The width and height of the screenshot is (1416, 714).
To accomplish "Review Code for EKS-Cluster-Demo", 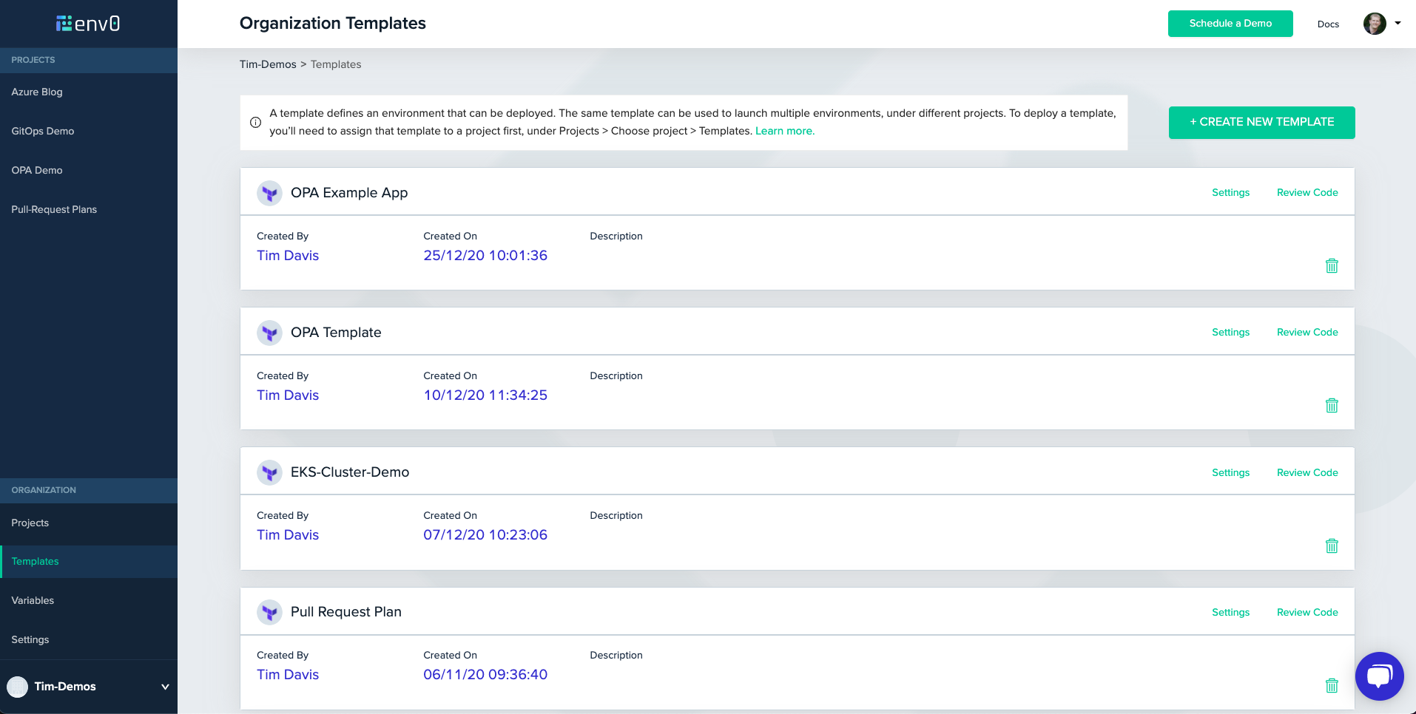I will point(1307,473).
